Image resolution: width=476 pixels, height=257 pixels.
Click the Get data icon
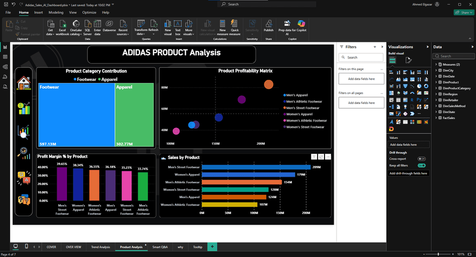[50, 27]
